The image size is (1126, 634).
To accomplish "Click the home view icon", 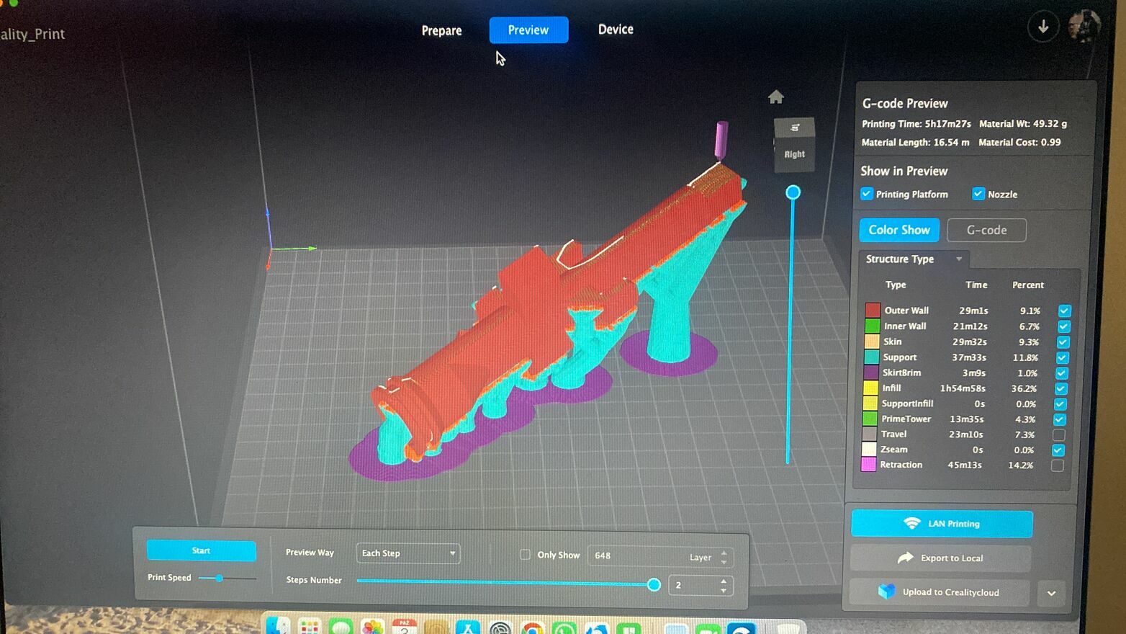I will coord(775,97).
